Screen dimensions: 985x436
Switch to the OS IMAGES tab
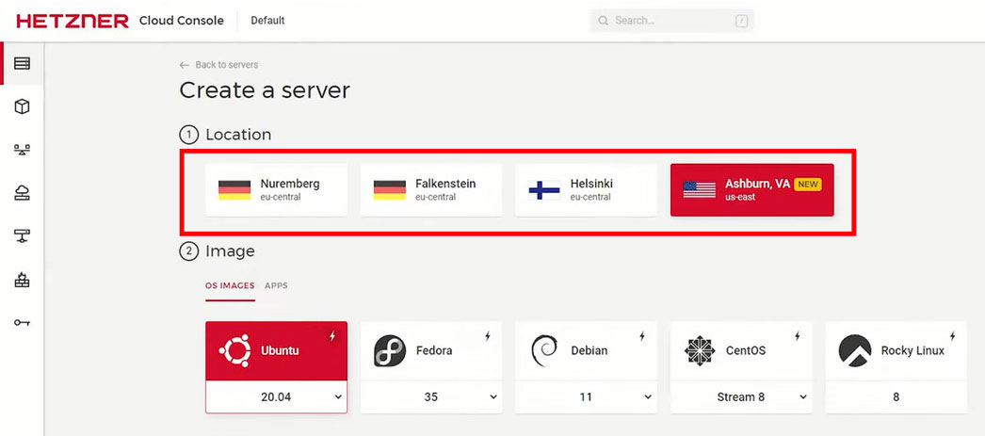point(230,286)
